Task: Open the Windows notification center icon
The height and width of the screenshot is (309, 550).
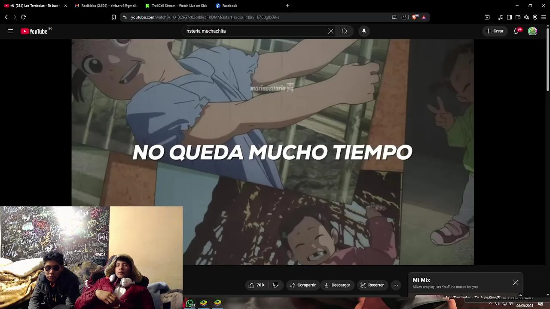Action: (541, 304)
